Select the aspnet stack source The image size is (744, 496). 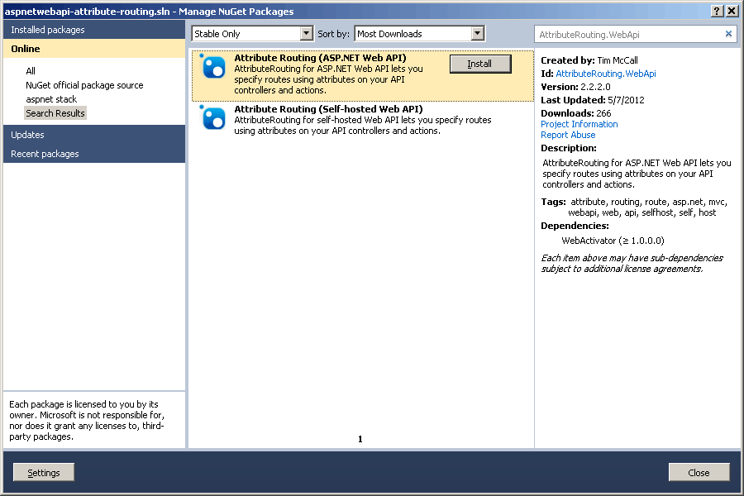[51, 99]
